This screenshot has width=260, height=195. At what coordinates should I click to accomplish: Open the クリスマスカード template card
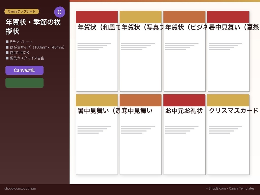coord(228,136)
